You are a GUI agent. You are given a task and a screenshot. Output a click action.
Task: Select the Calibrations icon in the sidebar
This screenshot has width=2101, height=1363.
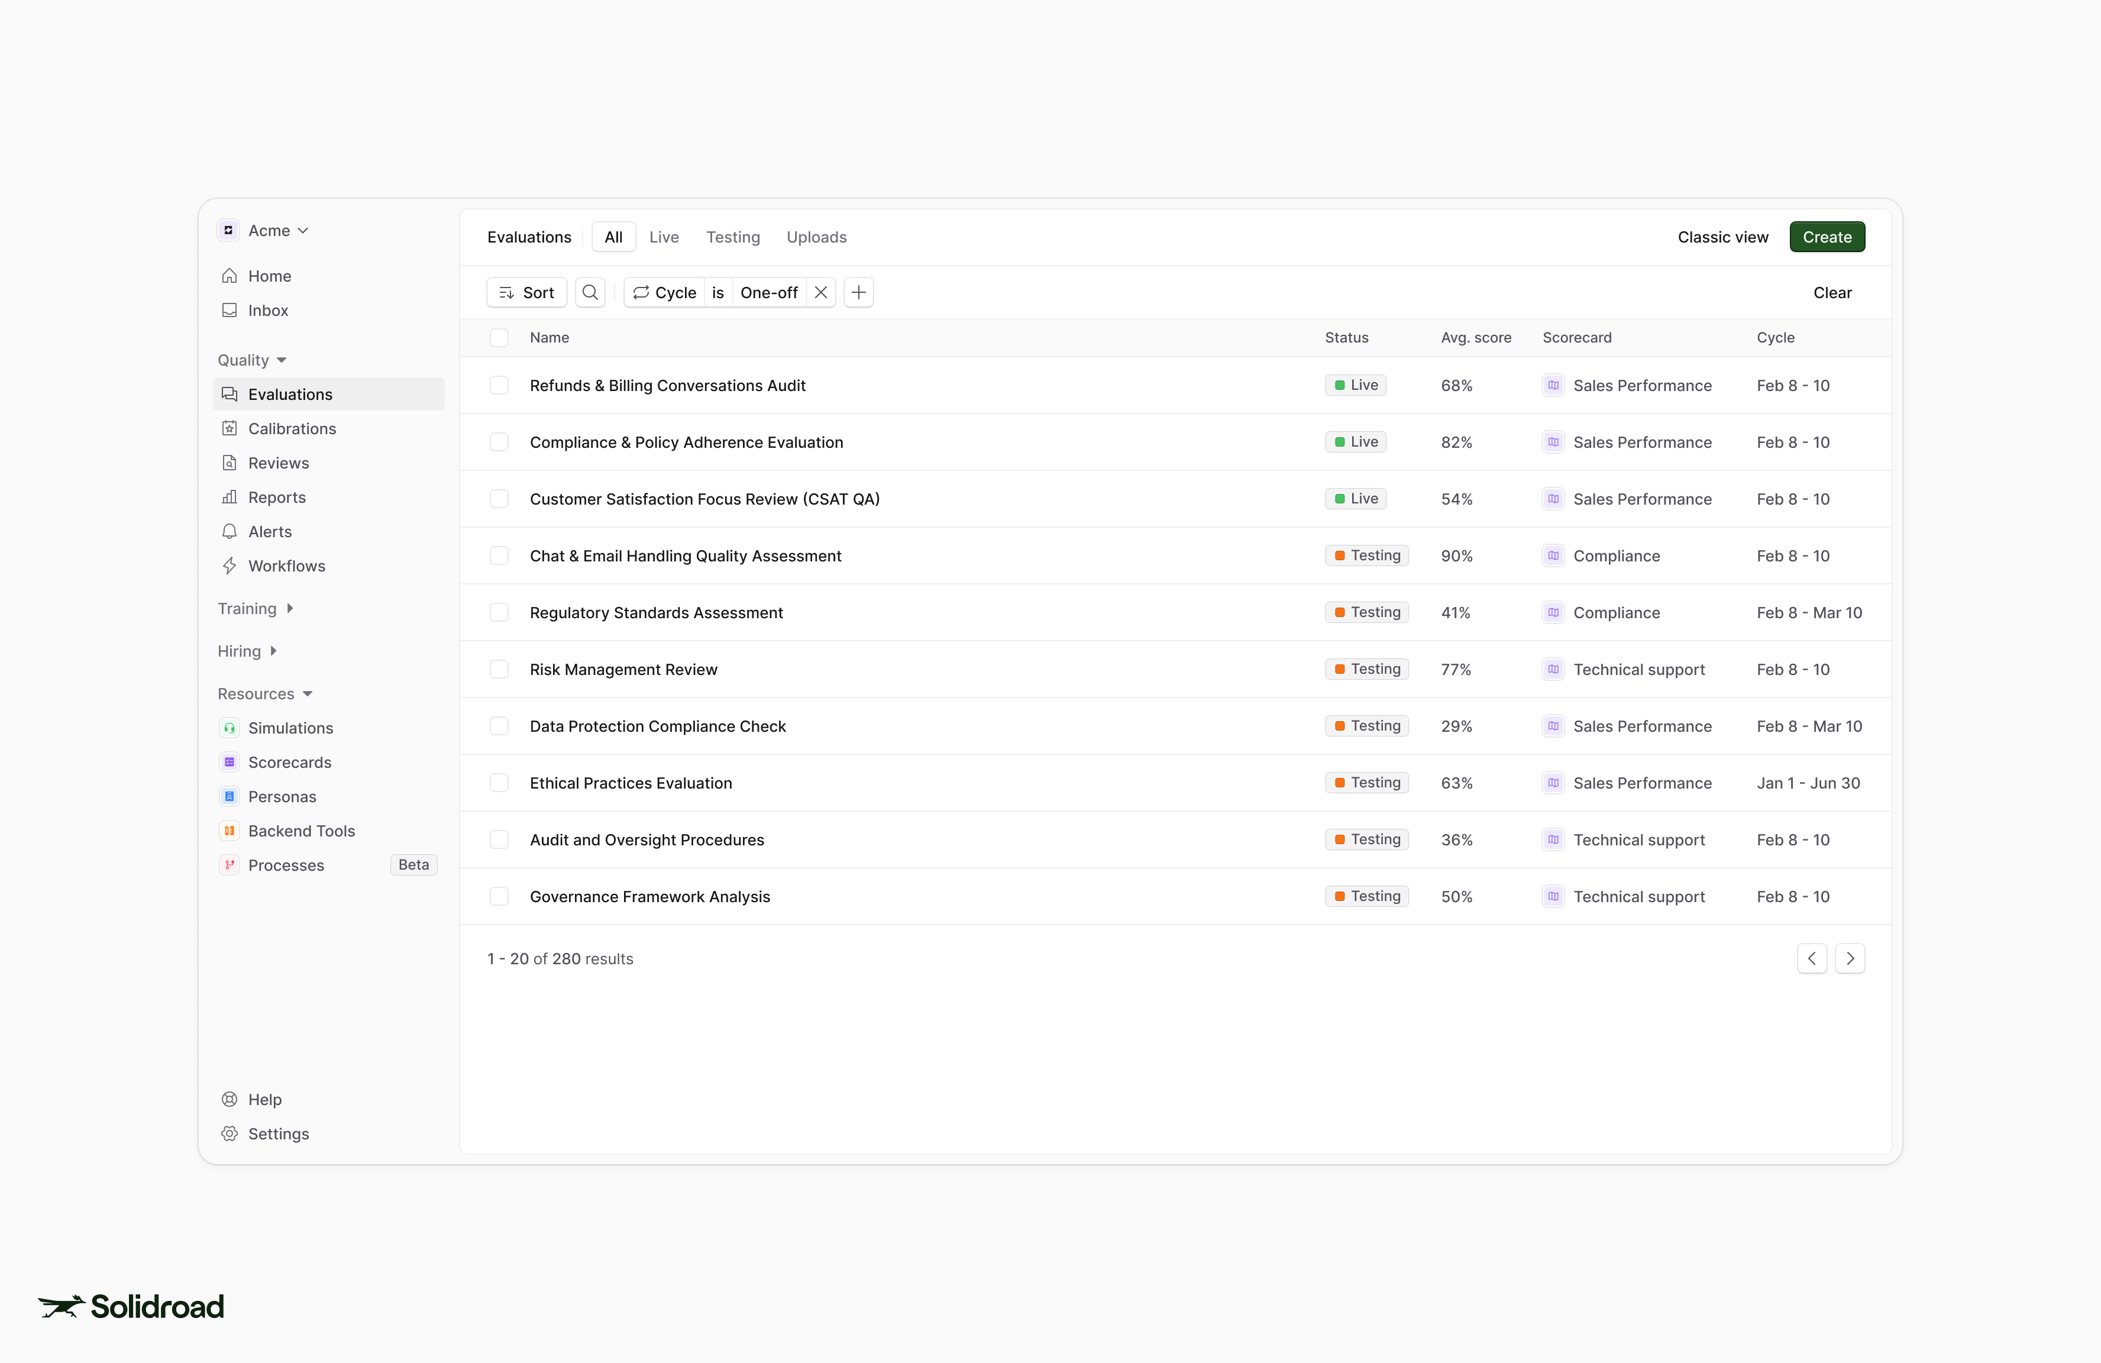click(230, 428)
